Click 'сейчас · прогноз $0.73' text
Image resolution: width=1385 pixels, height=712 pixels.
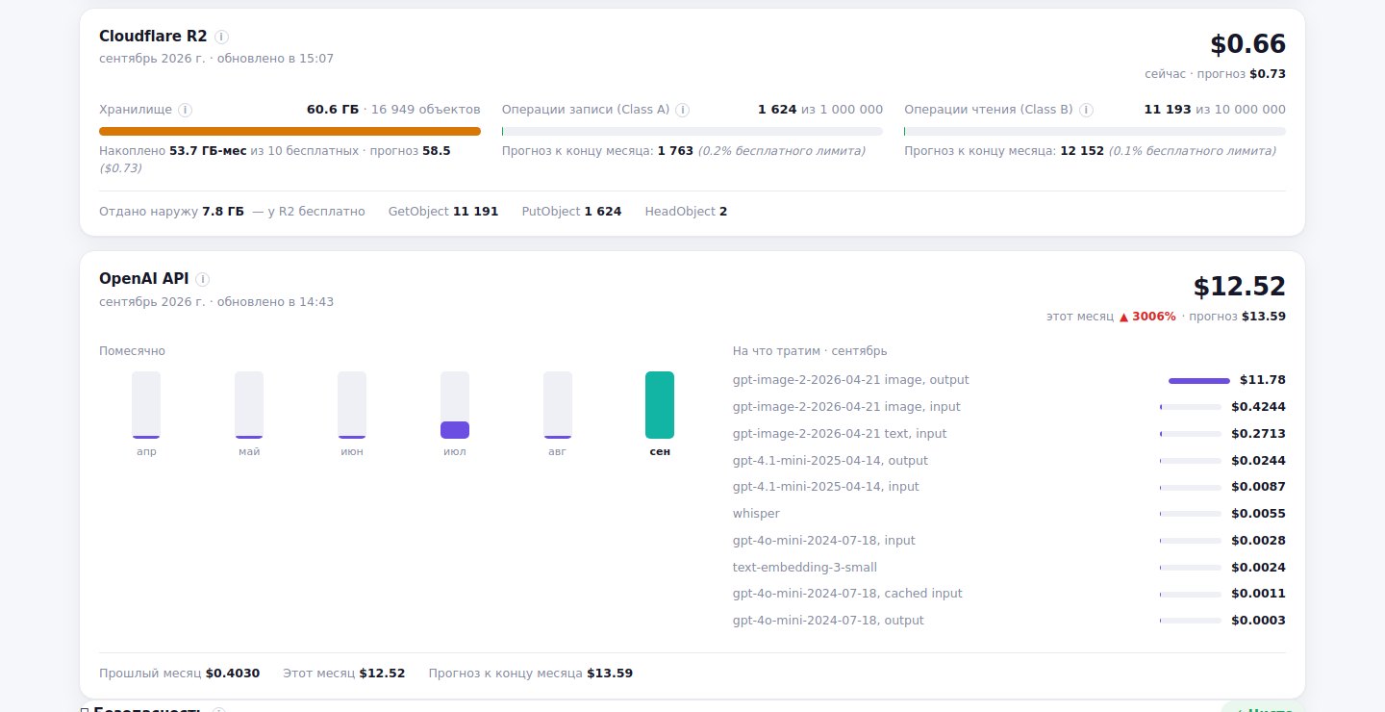pyautogui.click(x=1216, y=74)
